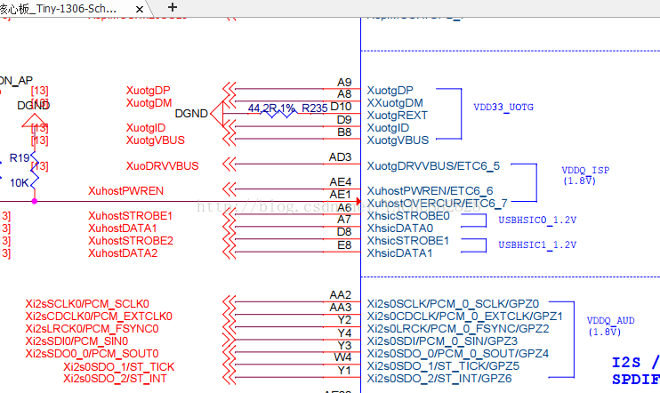The width and height of the screenshot is (660, 393).
Task: Click the Xi2sCDCLK0/PCM_EXTCLK0 label
Action: [99, 317]
